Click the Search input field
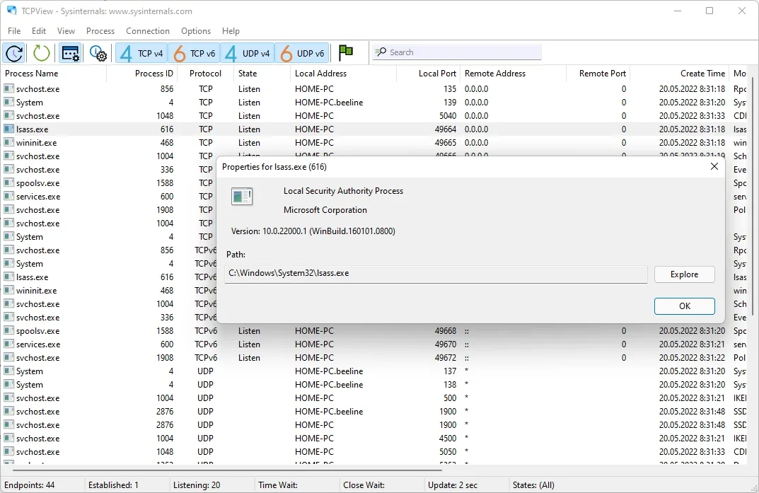The image size is (759, 493). [456, 52]
